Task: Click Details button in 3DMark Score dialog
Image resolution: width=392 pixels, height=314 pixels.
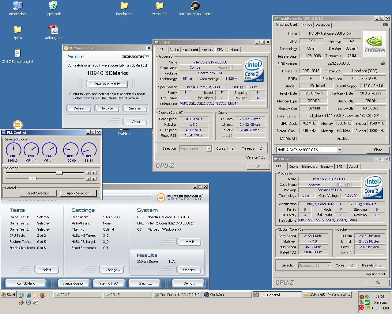Action: click(80, 108)
